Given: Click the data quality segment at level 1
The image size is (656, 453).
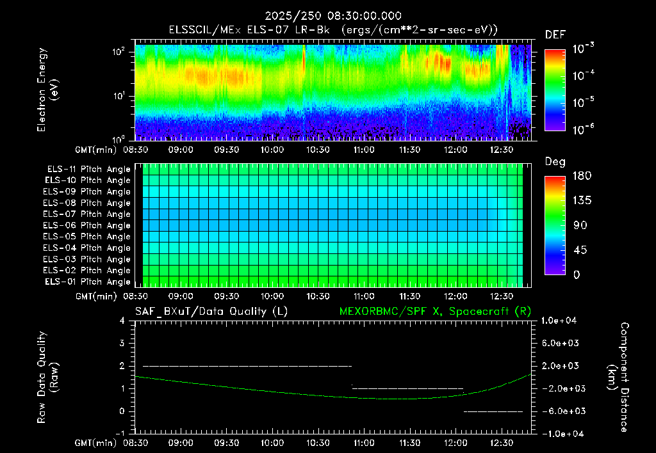Looking at the screenshot, I should pyautogui.click(x=408, y=388).
